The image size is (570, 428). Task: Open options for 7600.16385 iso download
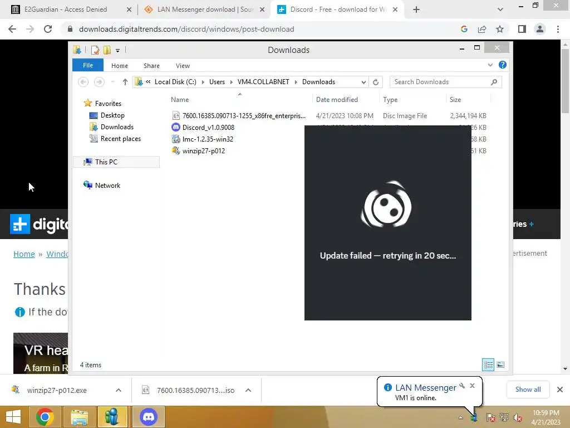tap(248, 390)
